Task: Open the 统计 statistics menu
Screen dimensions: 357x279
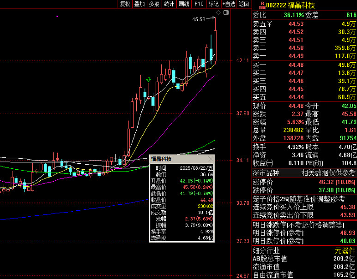Action: [169, 4]
